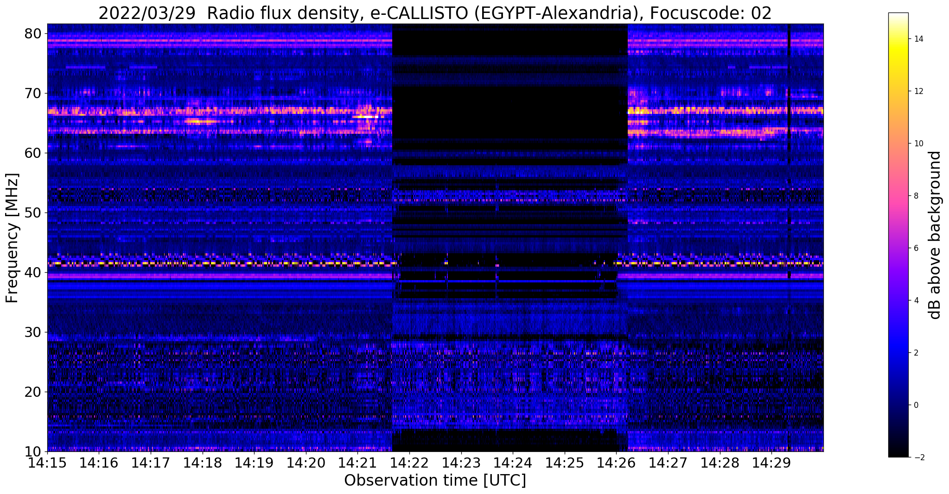Click the 14:20 time tick label
949x494 pixels.
(306, 463)
